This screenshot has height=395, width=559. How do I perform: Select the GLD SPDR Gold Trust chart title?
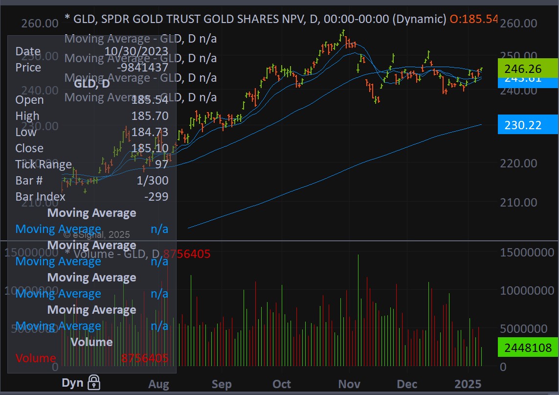(x=256, y=19)
